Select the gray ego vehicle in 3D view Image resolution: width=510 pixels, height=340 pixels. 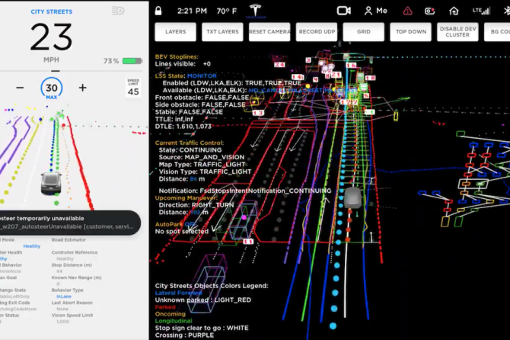[x=352, y=197]
